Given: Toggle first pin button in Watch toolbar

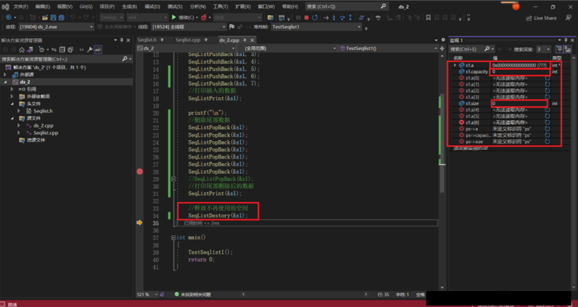Looking at the screenshot, I should [x=559, y=49].
